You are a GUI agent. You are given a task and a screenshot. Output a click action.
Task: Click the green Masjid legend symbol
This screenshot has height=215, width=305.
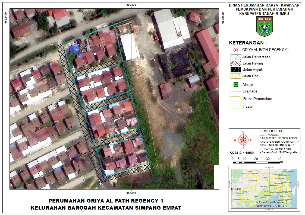(x=236, y=85)
